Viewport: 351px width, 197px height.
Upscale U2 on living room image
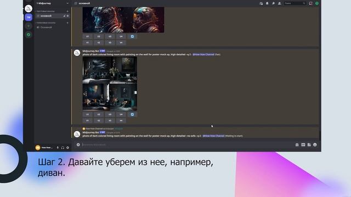pos(99,114)
